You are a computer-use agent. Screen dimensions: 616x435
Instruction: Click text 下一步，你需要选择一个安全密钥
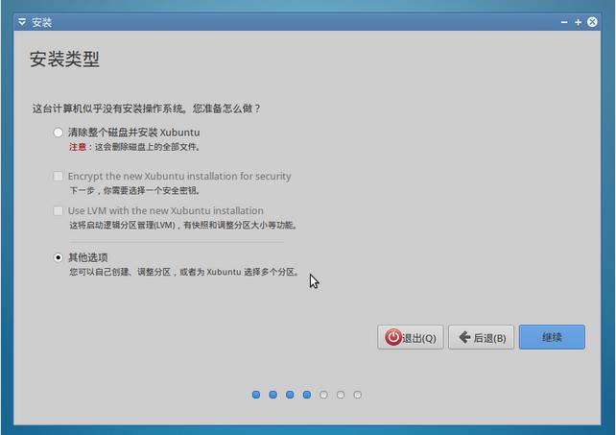coord(135,191)
